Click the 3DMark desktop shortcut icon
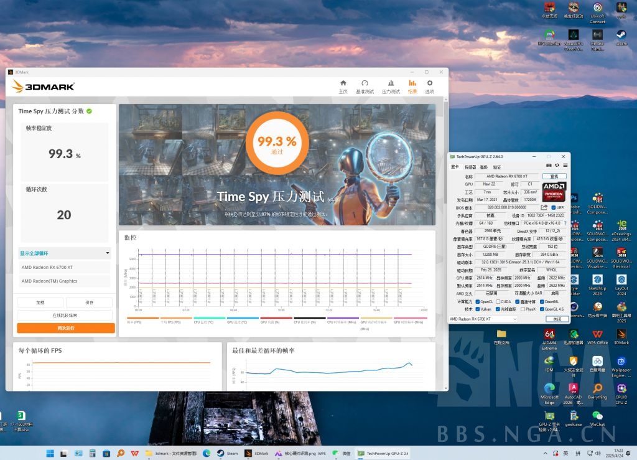The height and width of the screenshot is (460, 637). (621, 337)
